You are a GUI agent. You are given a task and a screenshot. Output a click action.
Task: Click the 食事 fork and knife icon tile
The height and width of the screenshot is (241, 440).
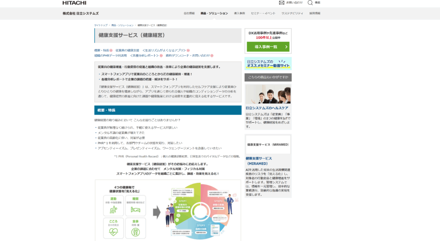click(135, 228)
